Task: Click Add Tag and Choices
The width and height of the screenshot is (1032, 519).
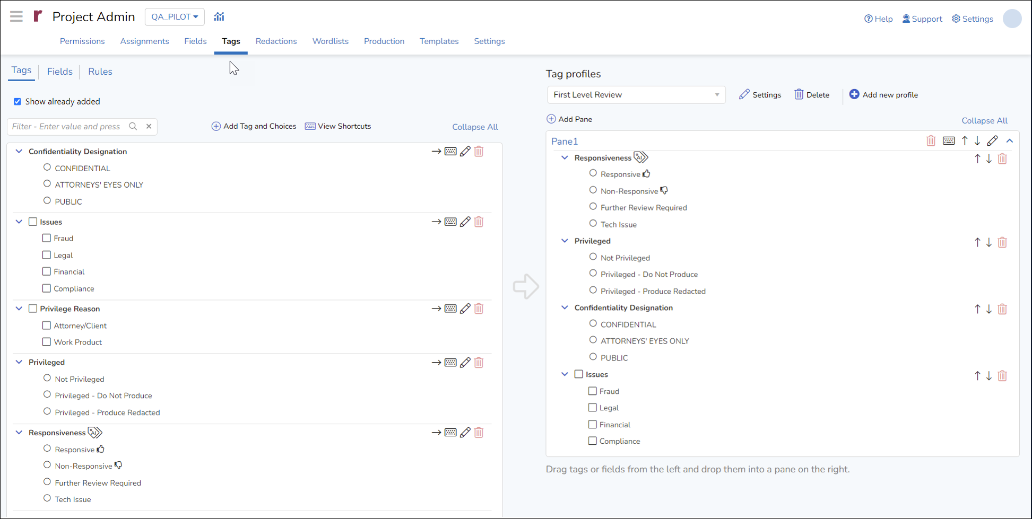Action: coord(254,126)
